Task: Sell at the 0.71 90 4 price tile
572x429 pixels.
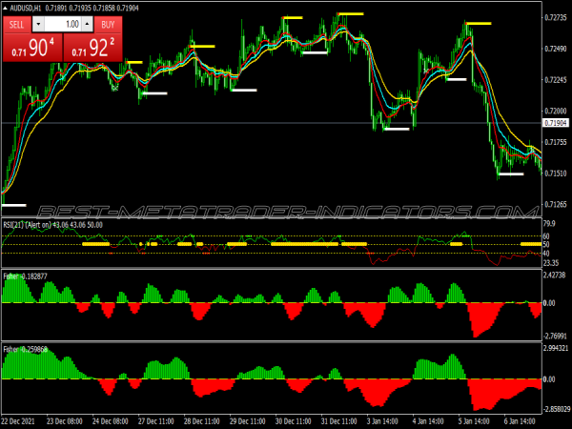Action: click(x=32, y=48)
